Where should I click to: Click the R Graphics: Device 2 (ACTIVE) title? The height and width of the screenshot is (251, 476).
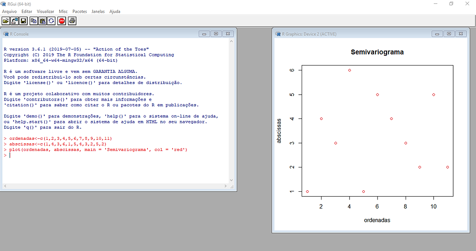309,34
